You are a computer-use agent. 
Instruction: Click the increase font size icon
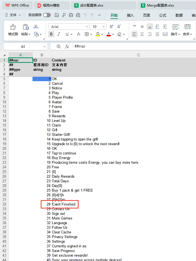tap(111, 27)
